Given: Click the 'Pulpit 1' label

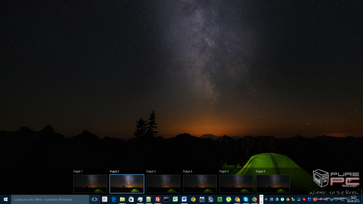Looking at the screenshot, I should (x=78, y=172).
